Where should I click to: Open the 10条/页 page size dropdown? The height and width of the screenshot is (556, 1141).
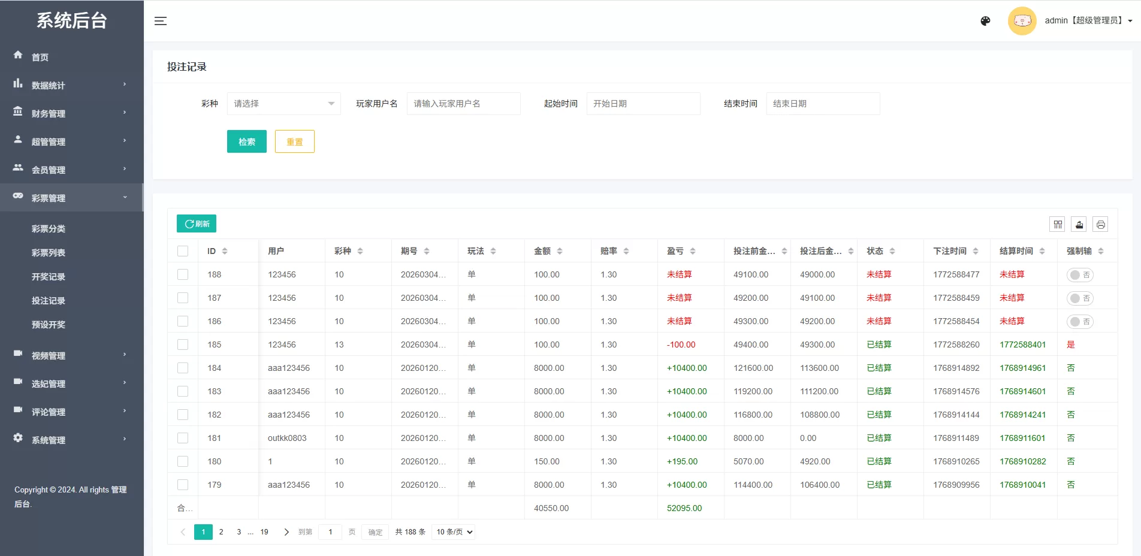(x=453, y=531)
